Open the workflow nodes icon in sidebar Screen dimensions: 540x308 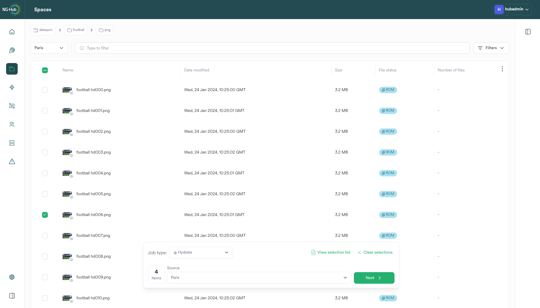pos(12,106)
